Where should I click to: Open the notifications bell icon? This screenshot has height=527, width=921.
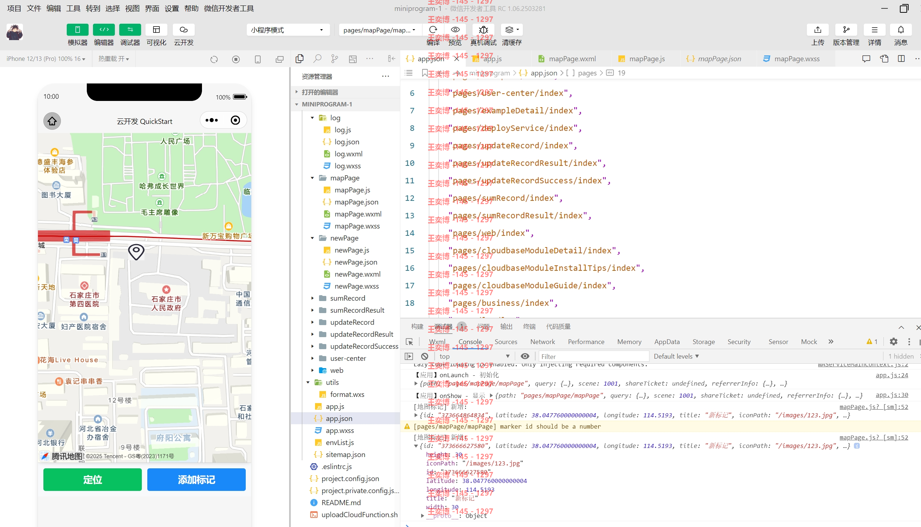tap(901, 30)
